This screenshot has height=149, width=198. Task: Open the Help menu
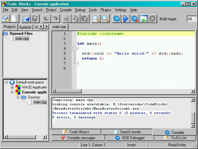tap(134, 10)
